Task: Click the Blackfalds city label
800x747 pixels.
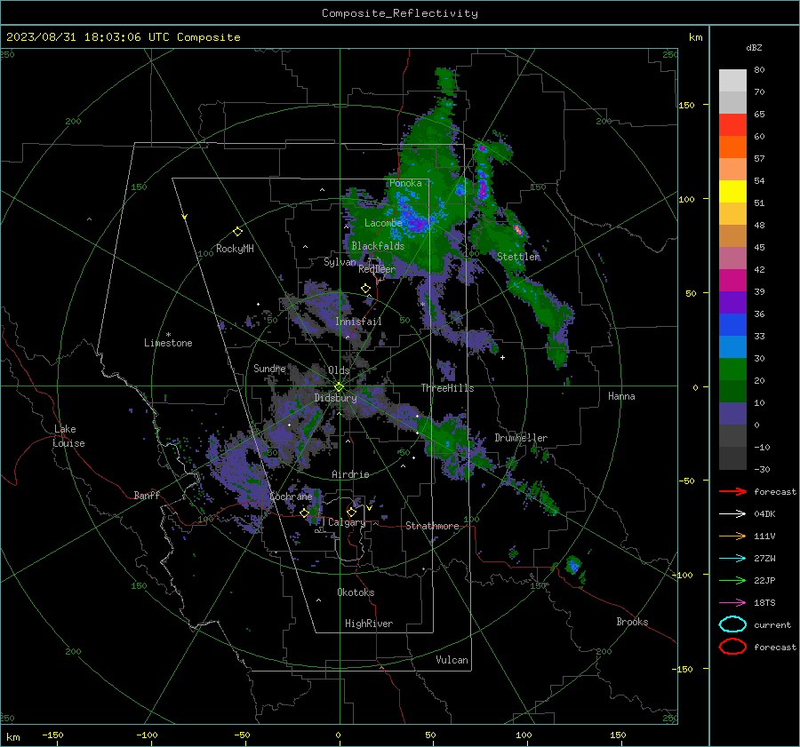Action: click(x=378, y=246)
